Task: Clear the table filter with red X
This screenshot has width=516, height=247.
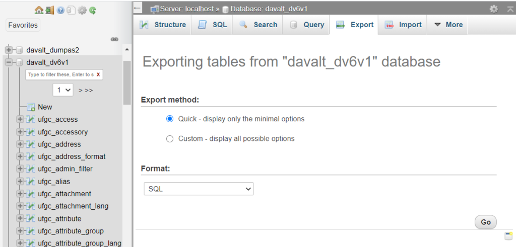Action: point(98,74)
